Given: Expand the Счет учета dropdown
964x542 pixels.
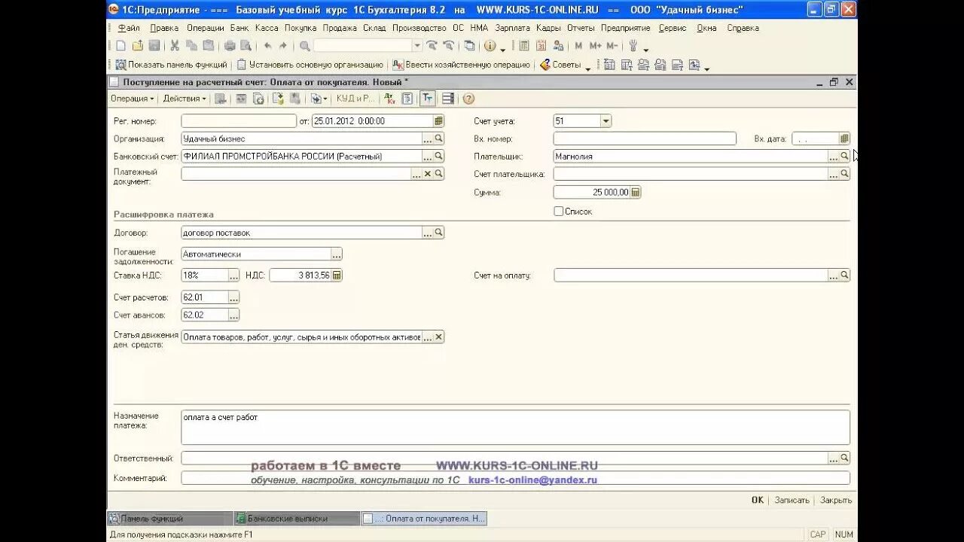Looking at the screenshot, I should click(606, 120).
